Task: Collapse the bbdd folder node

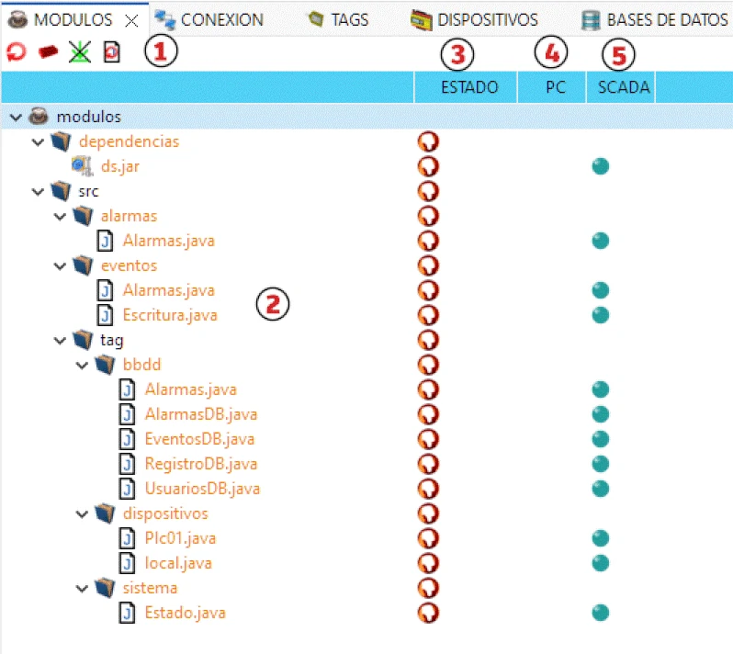Action: coord(82,365)
